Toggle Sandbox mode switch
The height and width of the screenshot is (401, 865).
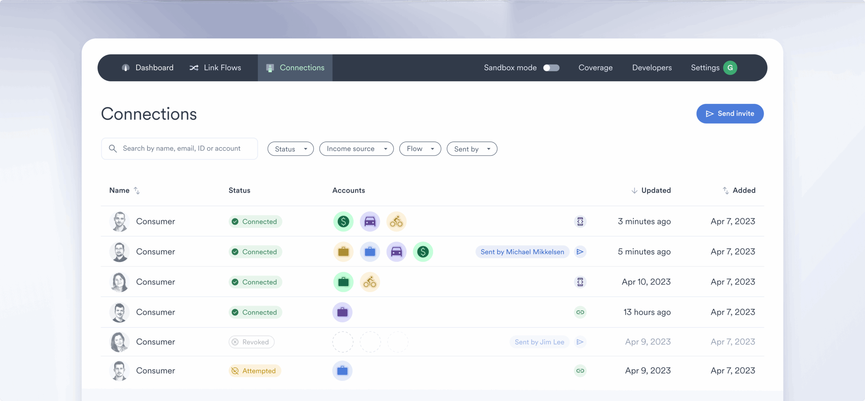551,68
